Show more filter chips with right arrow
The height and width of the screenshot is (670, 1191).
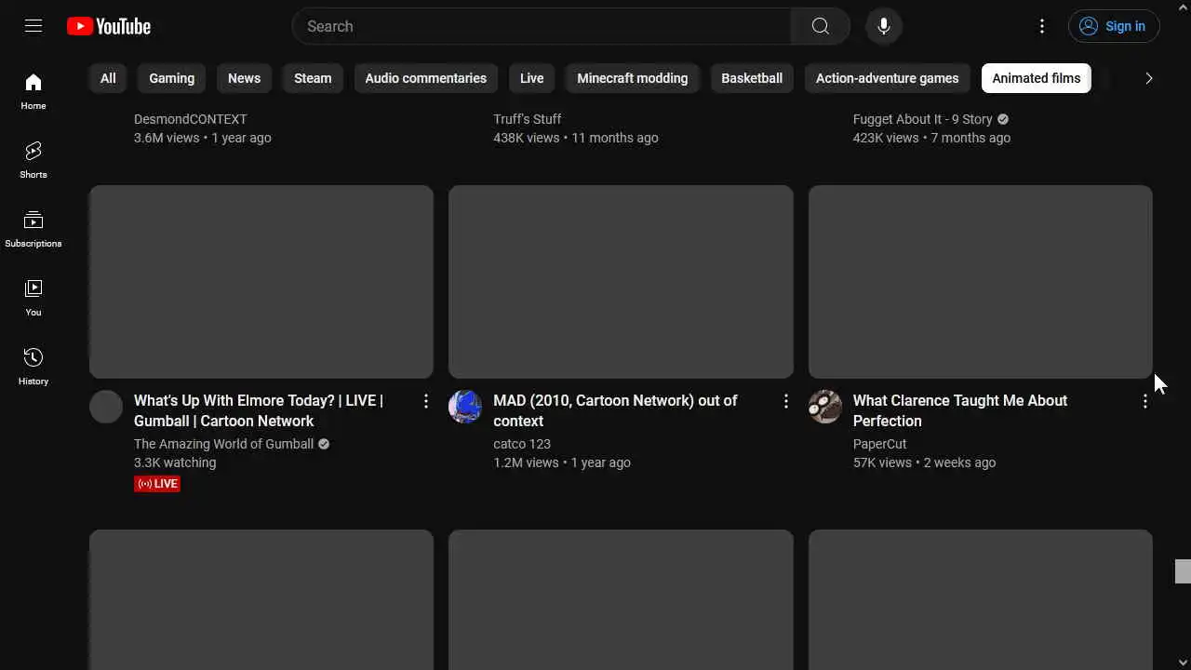click(x=1148, y=78)
